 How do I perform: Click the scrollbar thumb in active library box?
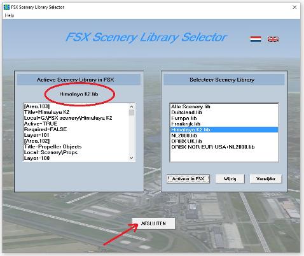pos(132,113)
